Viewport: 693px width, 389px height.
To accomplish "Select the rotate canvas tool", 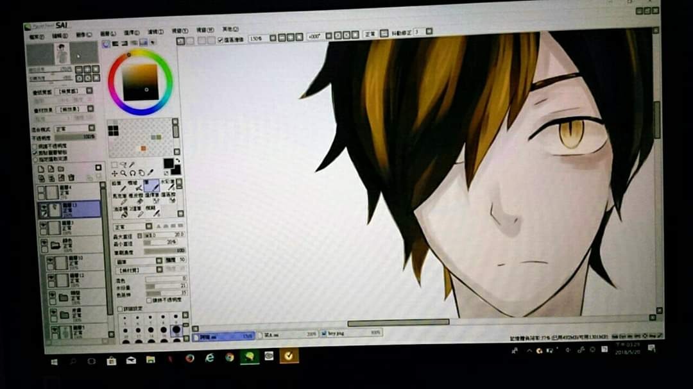I will (x=133, y=173).
